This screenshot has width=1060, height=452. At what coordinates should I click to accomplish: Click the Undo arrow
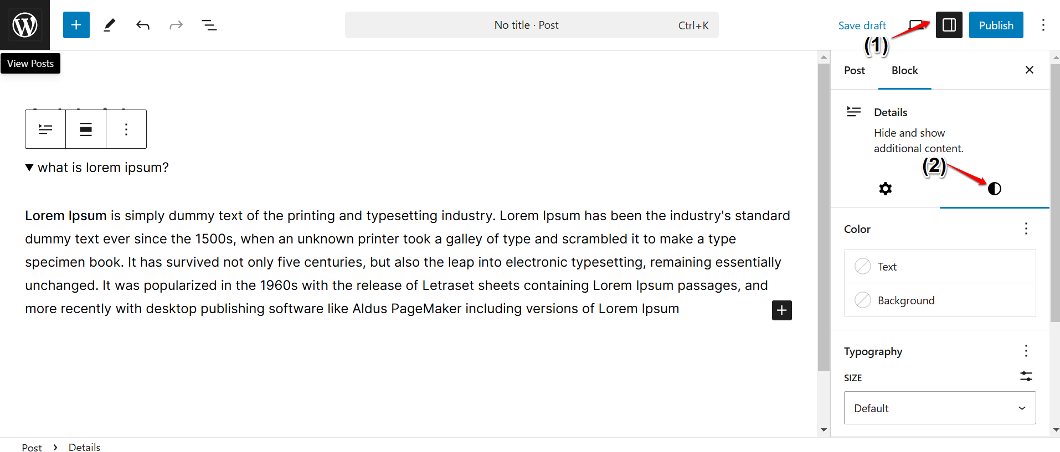coord(143,25)
